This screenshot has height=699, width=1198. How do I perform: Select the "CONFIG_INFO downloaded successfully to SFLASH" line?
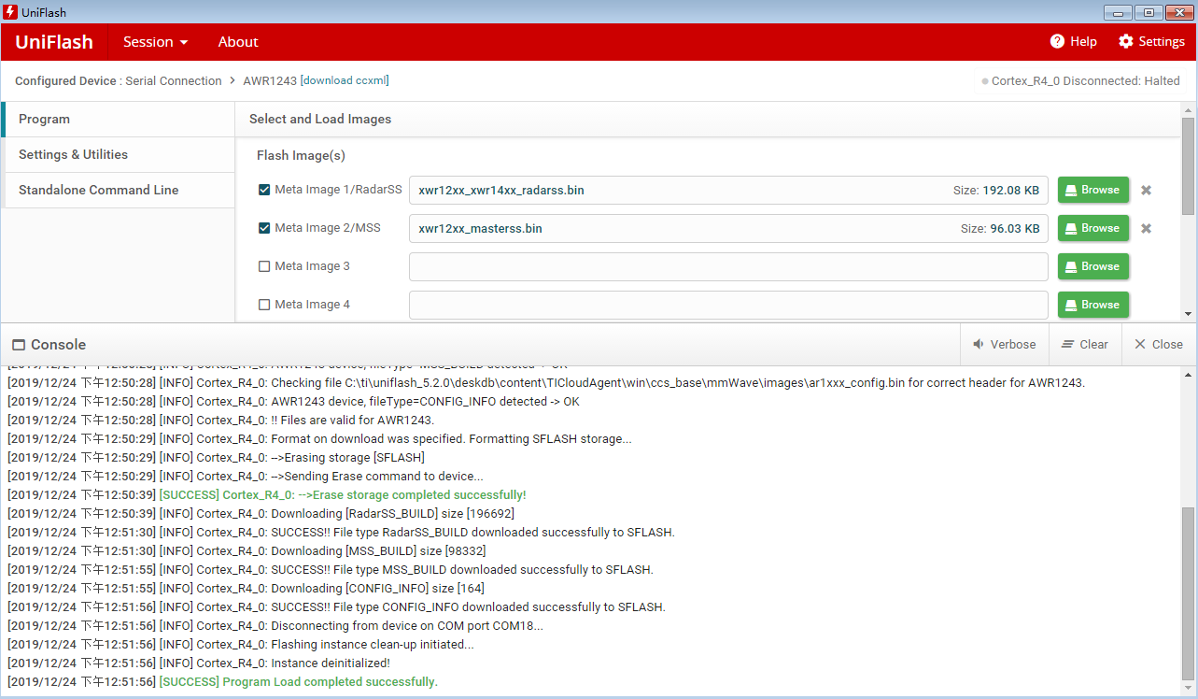(336, 607)
